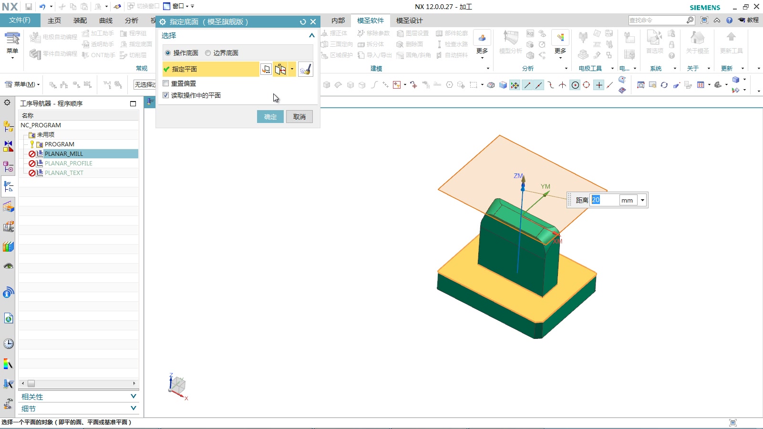Select the 边界底面 radio button
Viewport: 763px width, 429px height.
point(208,53)
